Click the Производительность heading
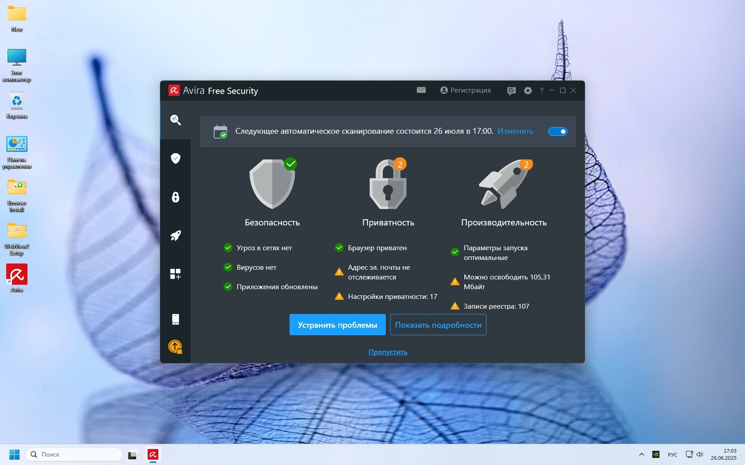The image size is (745, 465). coord(504,222)
